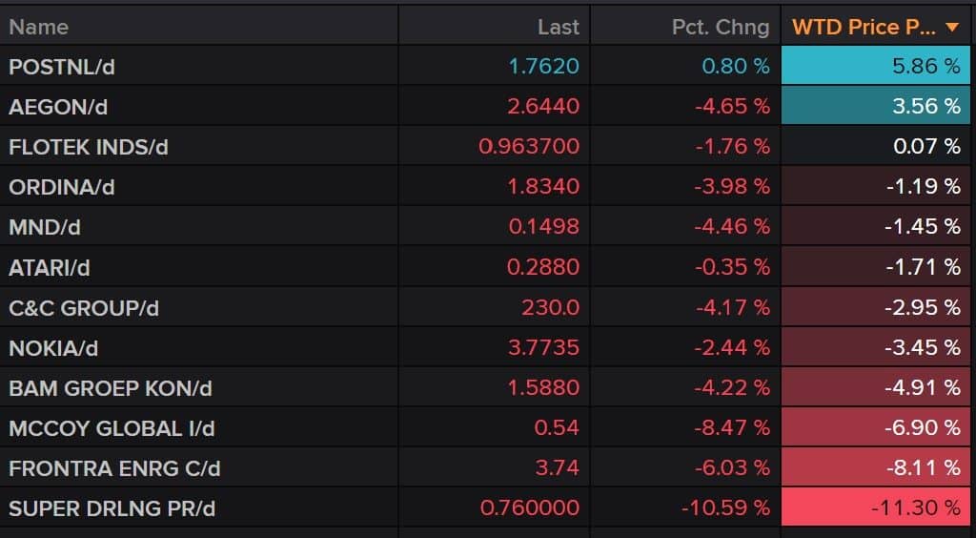Open the AEGON/d instrument

pyautogui.click(x=58, y=107)
